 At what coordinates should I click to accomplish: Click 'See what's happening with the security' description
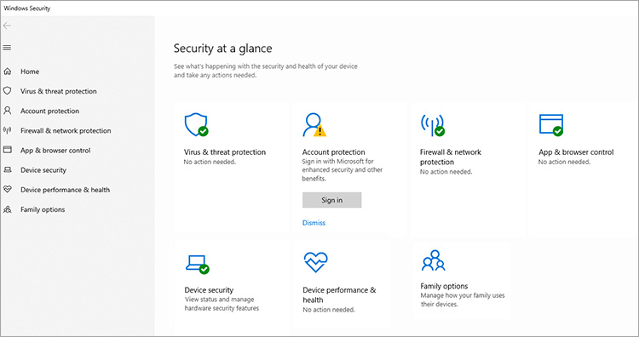(x=266, y=71)
